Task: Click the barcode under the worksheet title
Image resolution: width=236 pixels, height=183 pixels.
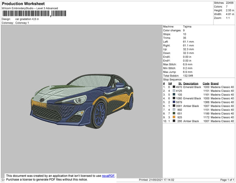Action: point(34,13)
